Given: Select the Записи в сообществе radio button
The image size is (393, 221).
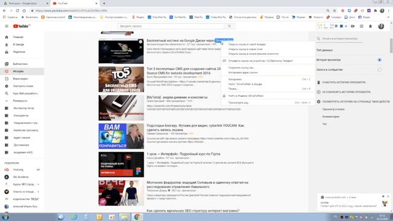Looking at the screenshot, I should 379,69.
